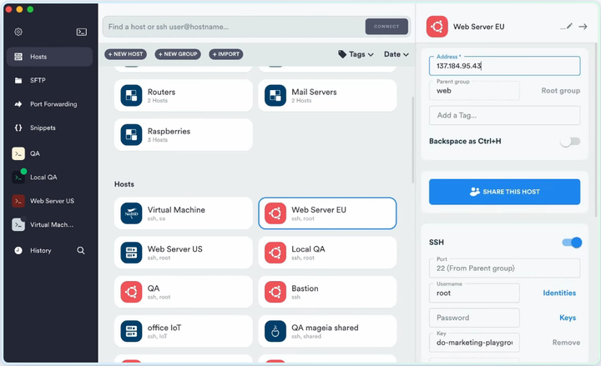
Task: Click the Add a Tag field
Action: coord(504,115)
